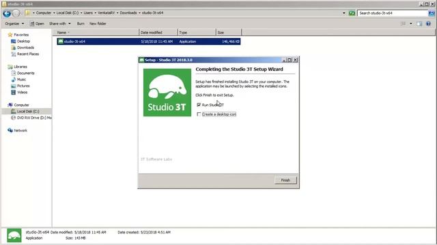Click Finish to exit the setup wizard
The image size is (437, 245).
(285, 180)
